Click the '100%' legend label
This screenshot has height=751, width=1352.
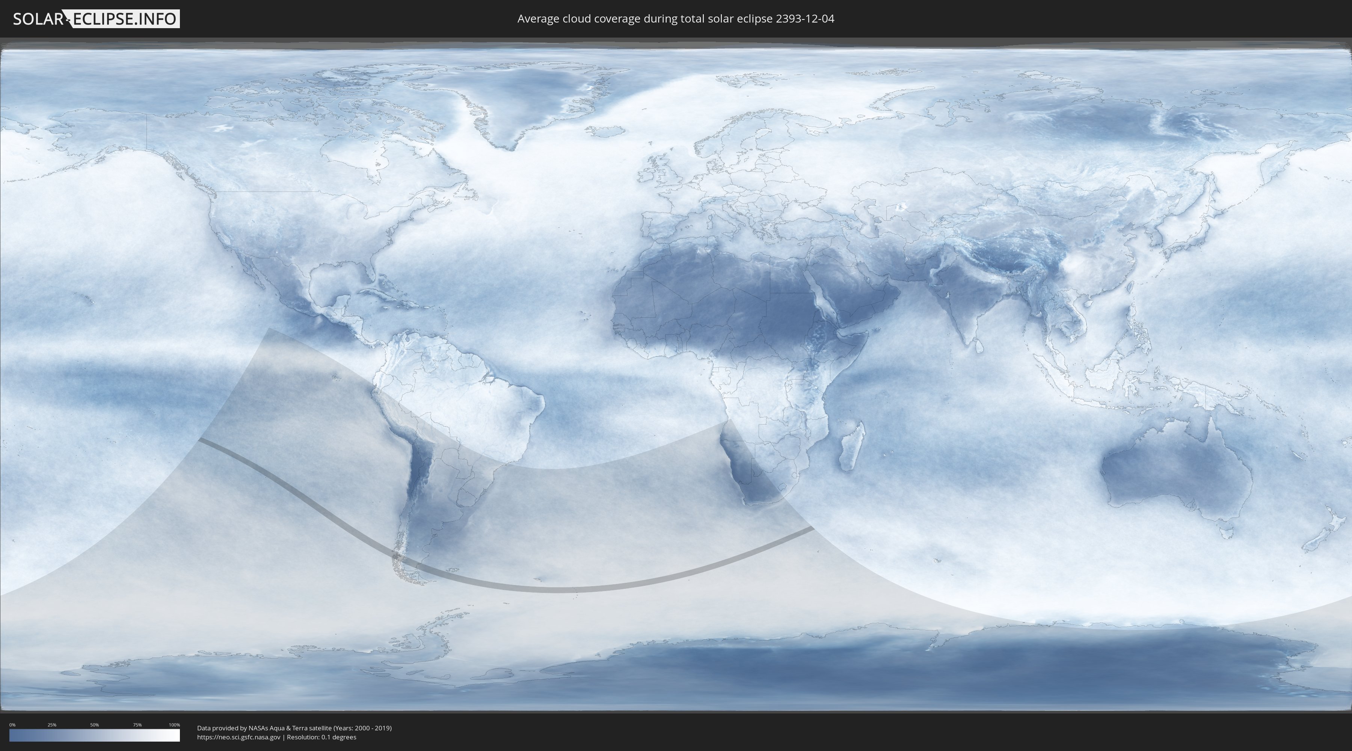(x=174, y=725)
